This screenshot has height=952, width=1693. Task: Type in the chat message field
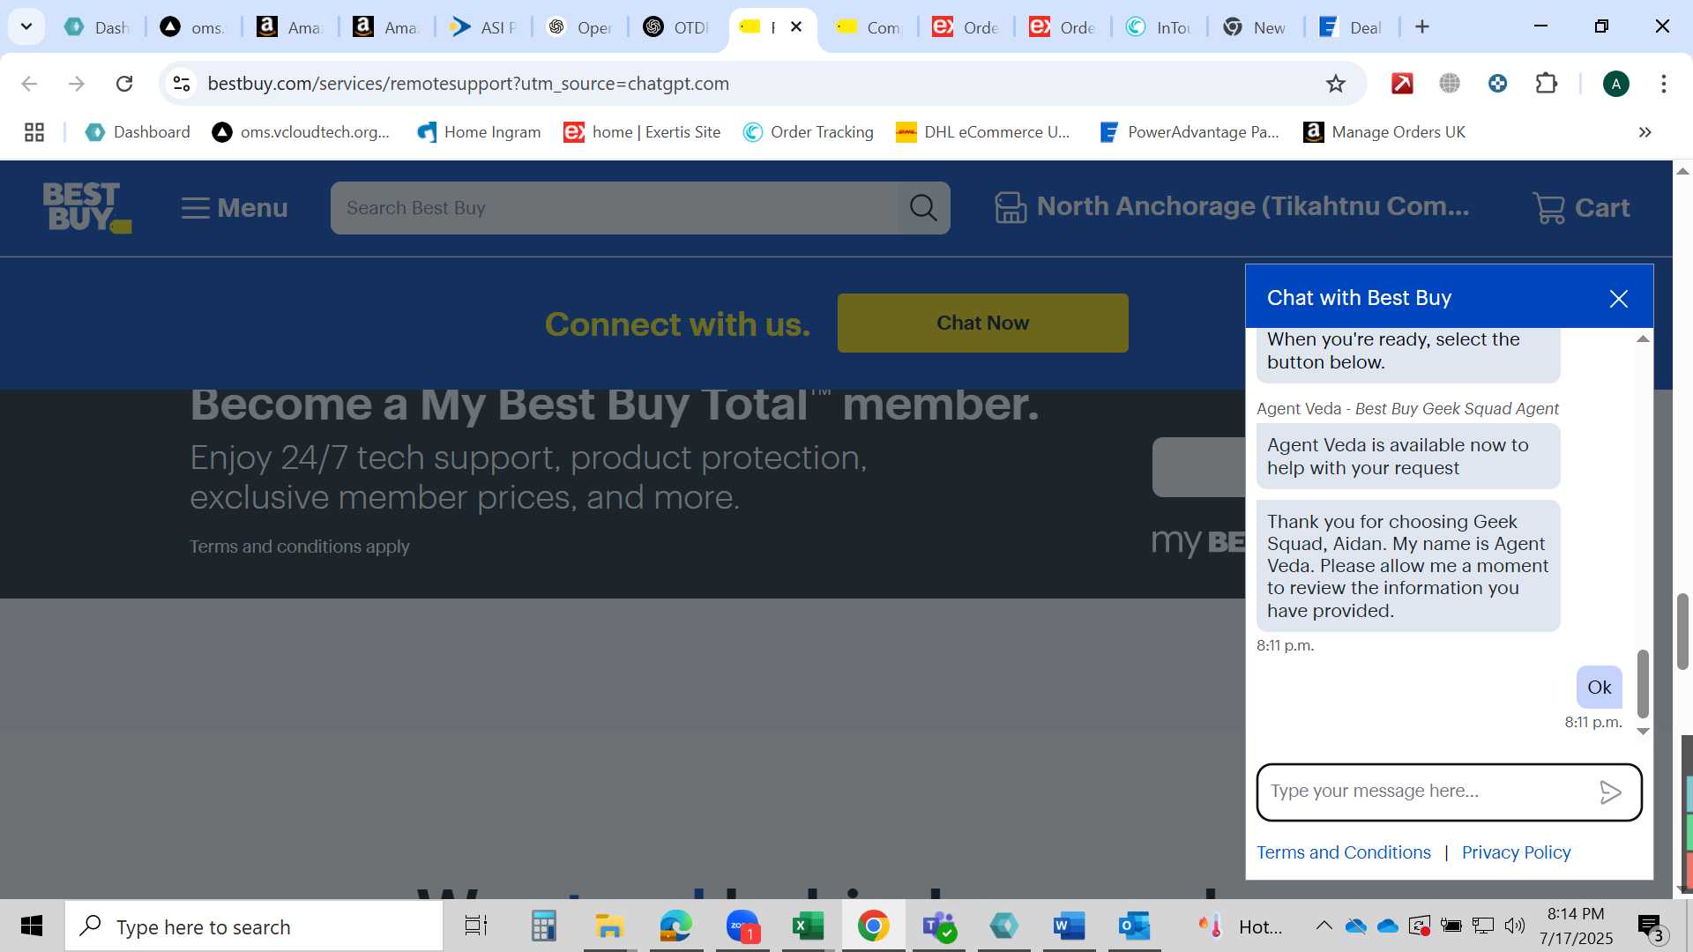pyautogui.click(x=1427, y=792)
